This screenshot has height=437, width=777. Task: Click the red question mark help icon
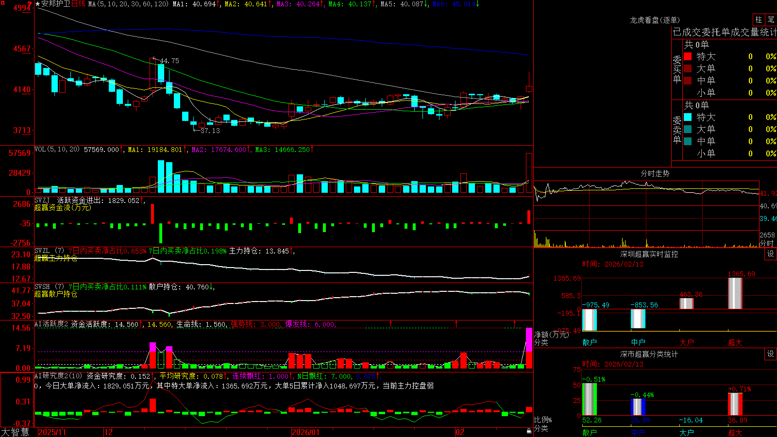[x=30, y=4]
